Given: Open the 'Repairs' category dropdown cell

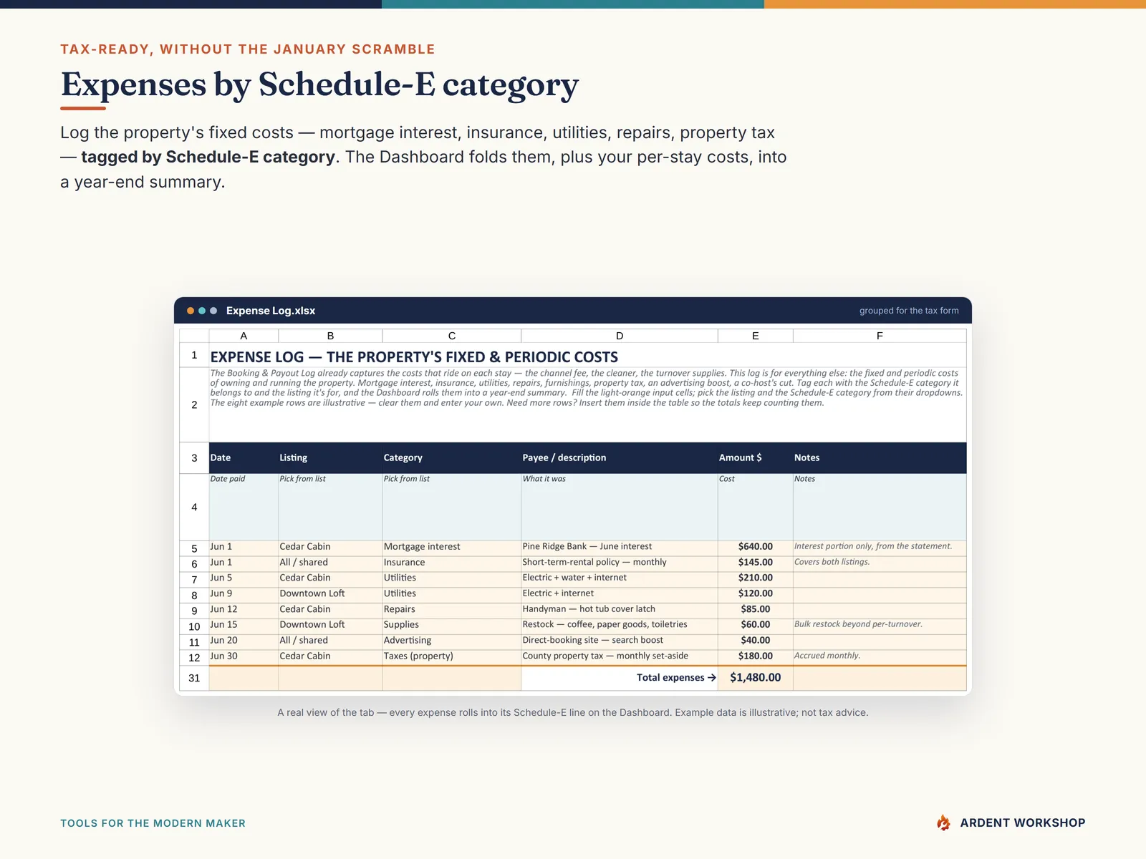Looking at the screenshot, I should [x=452, y=609].
